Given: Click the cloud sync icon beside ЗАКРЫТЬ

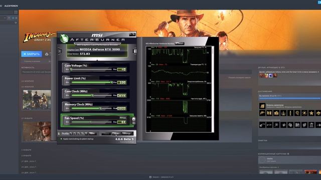Looking at the screenshot, I should (x=47, y=54).
